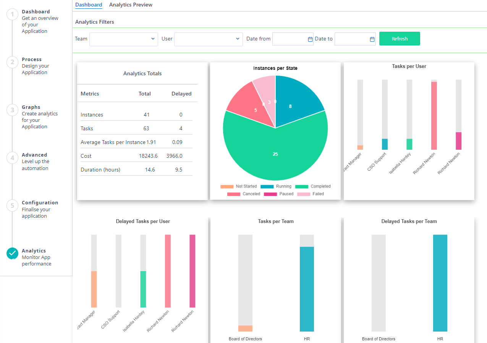Select step 3 Graphs circle icon
487x343 pixels.
pos(12,110)
